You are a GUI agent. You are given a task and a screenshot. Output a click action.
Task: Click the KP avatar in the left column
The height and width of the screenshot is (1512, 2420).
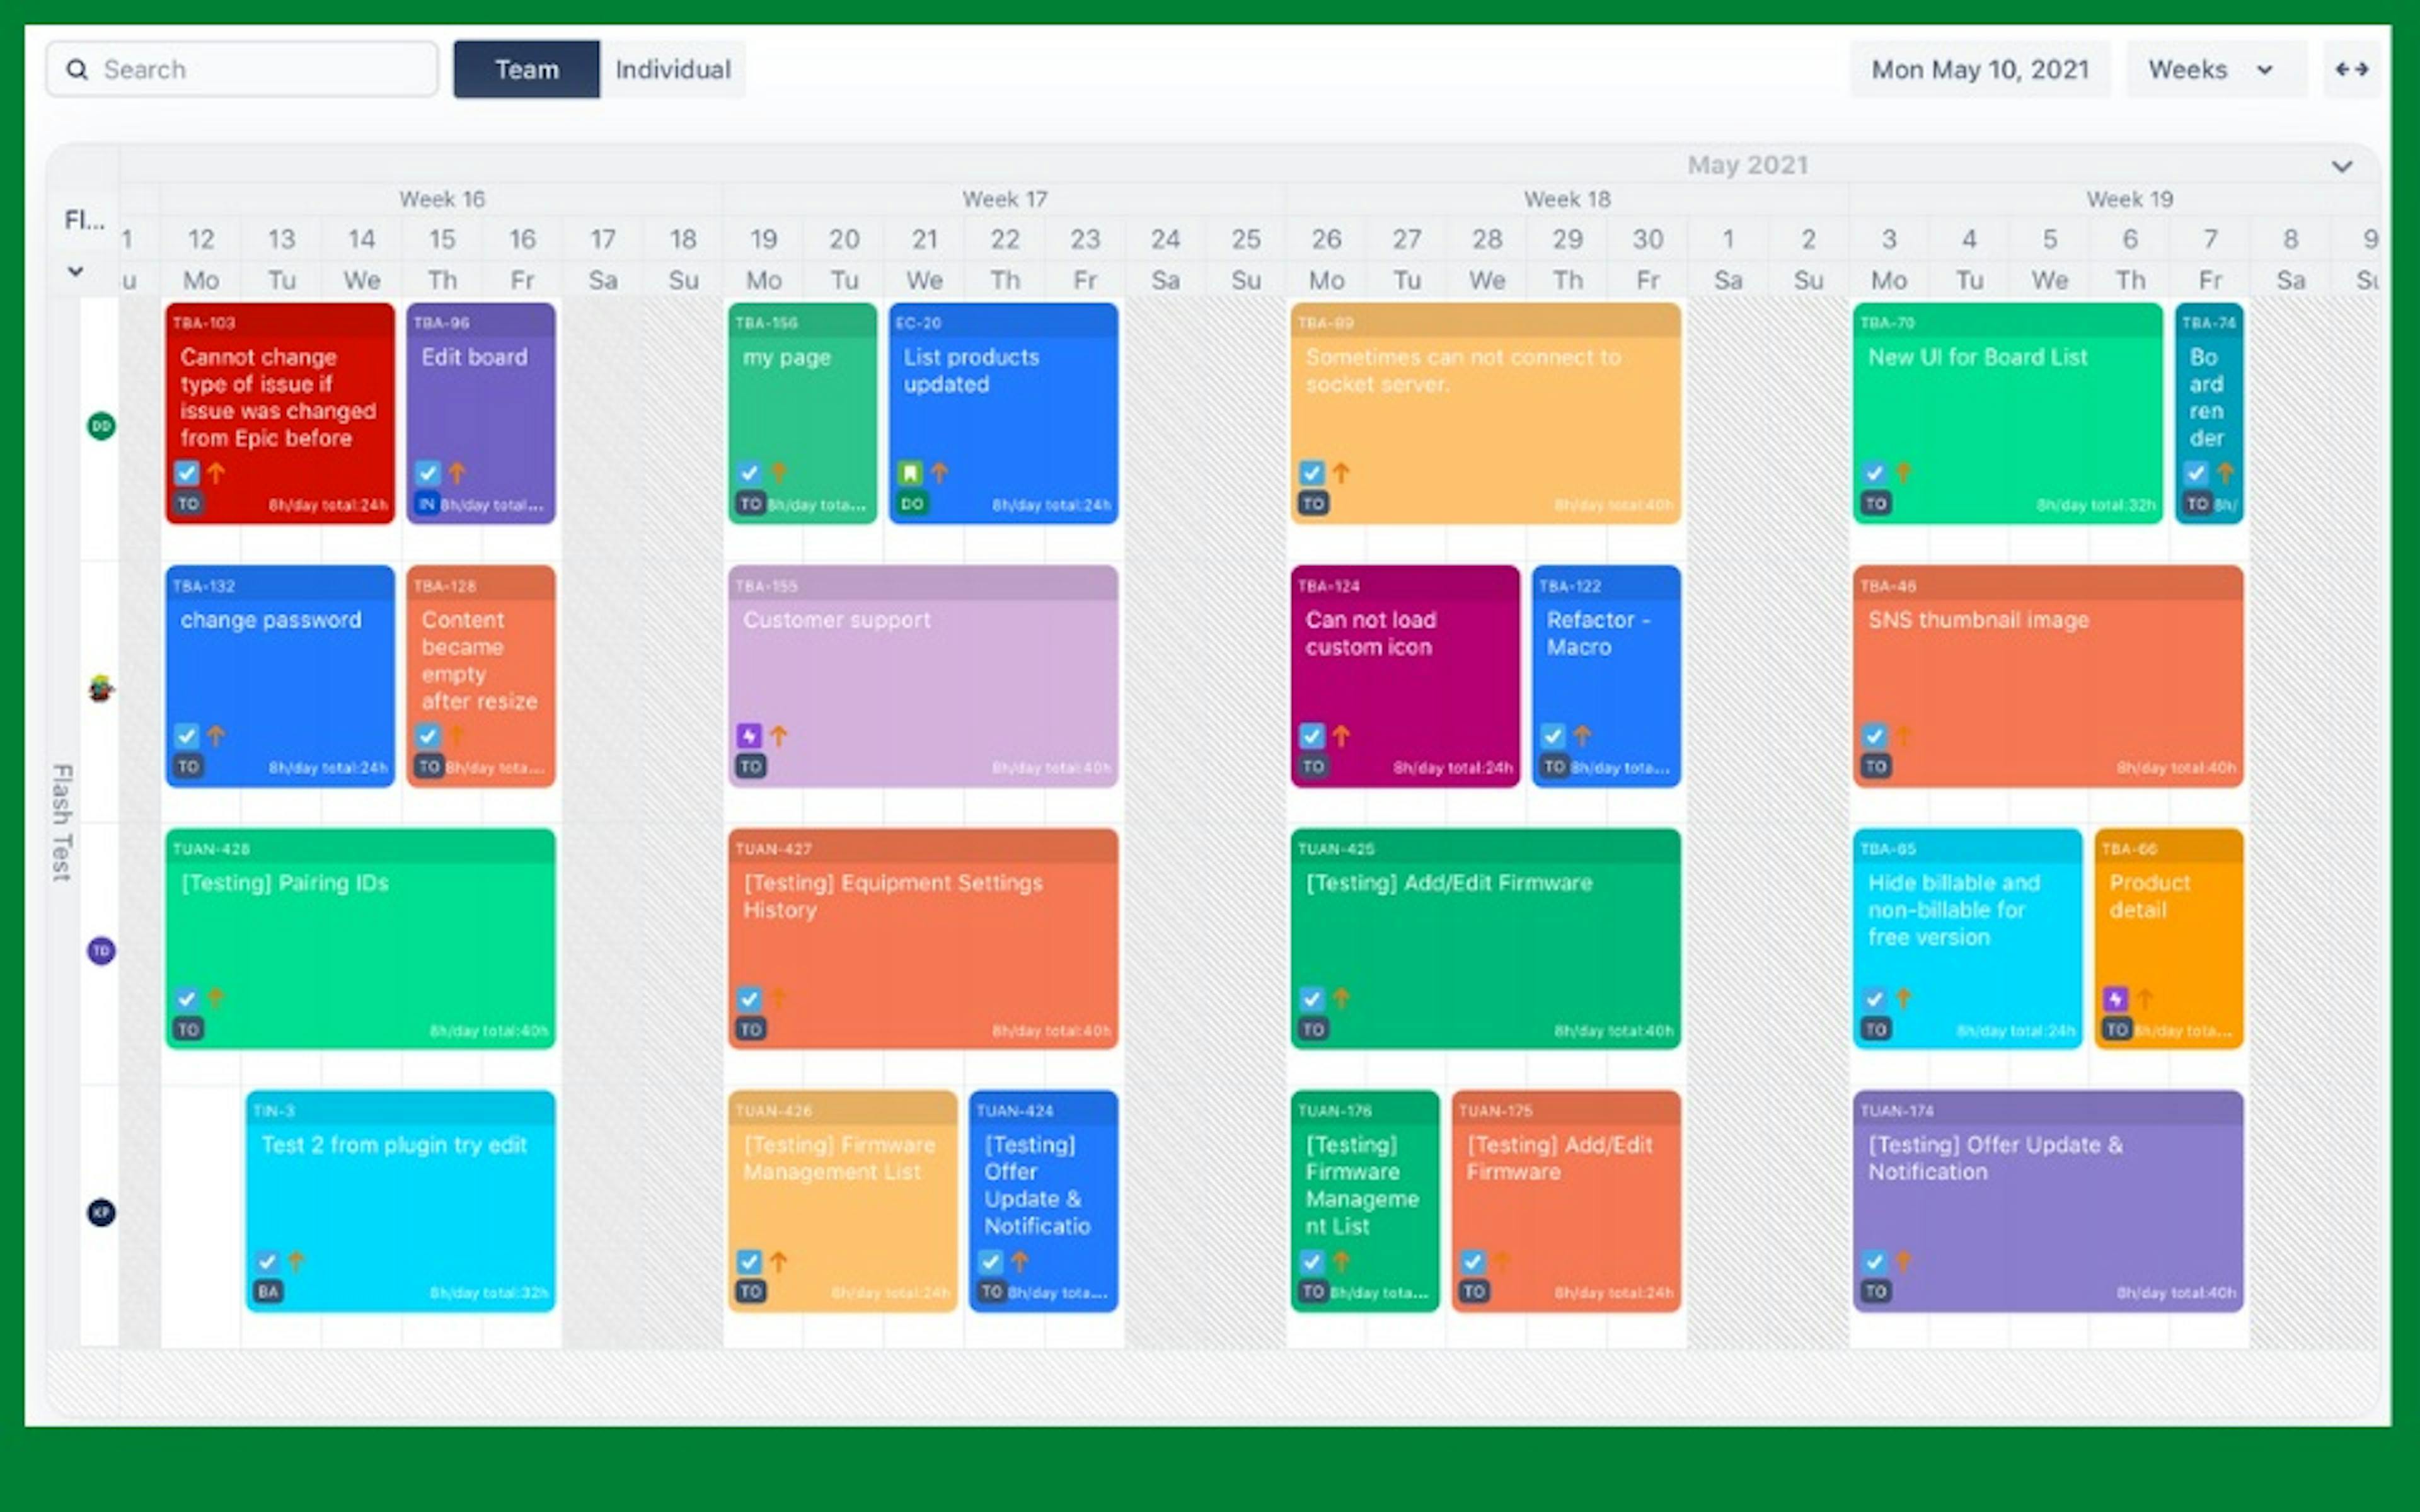click(x=100, y=1213)
